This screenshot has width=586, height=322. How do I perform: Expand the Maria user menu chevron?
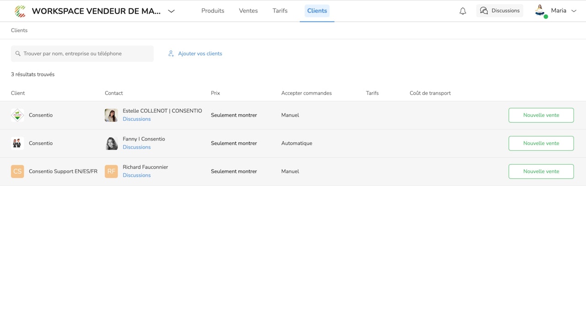click(x=574, y=11)
